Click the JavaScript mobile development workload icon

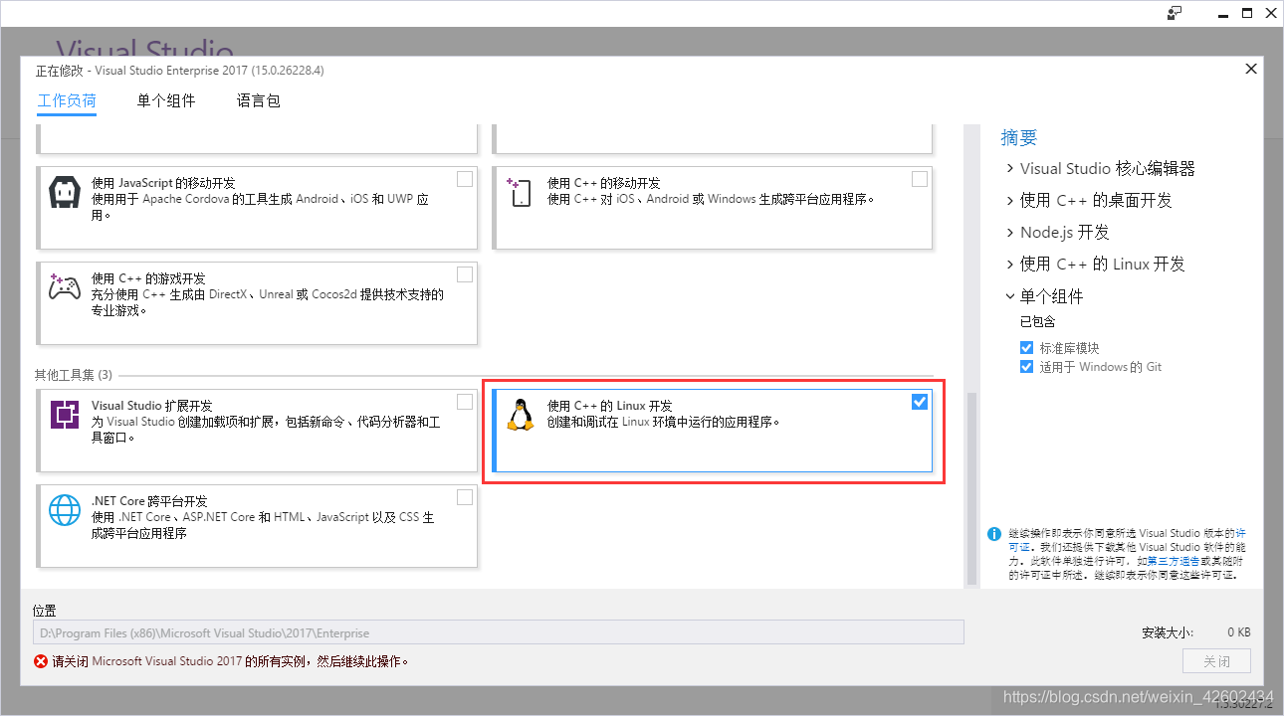(65, 190)
